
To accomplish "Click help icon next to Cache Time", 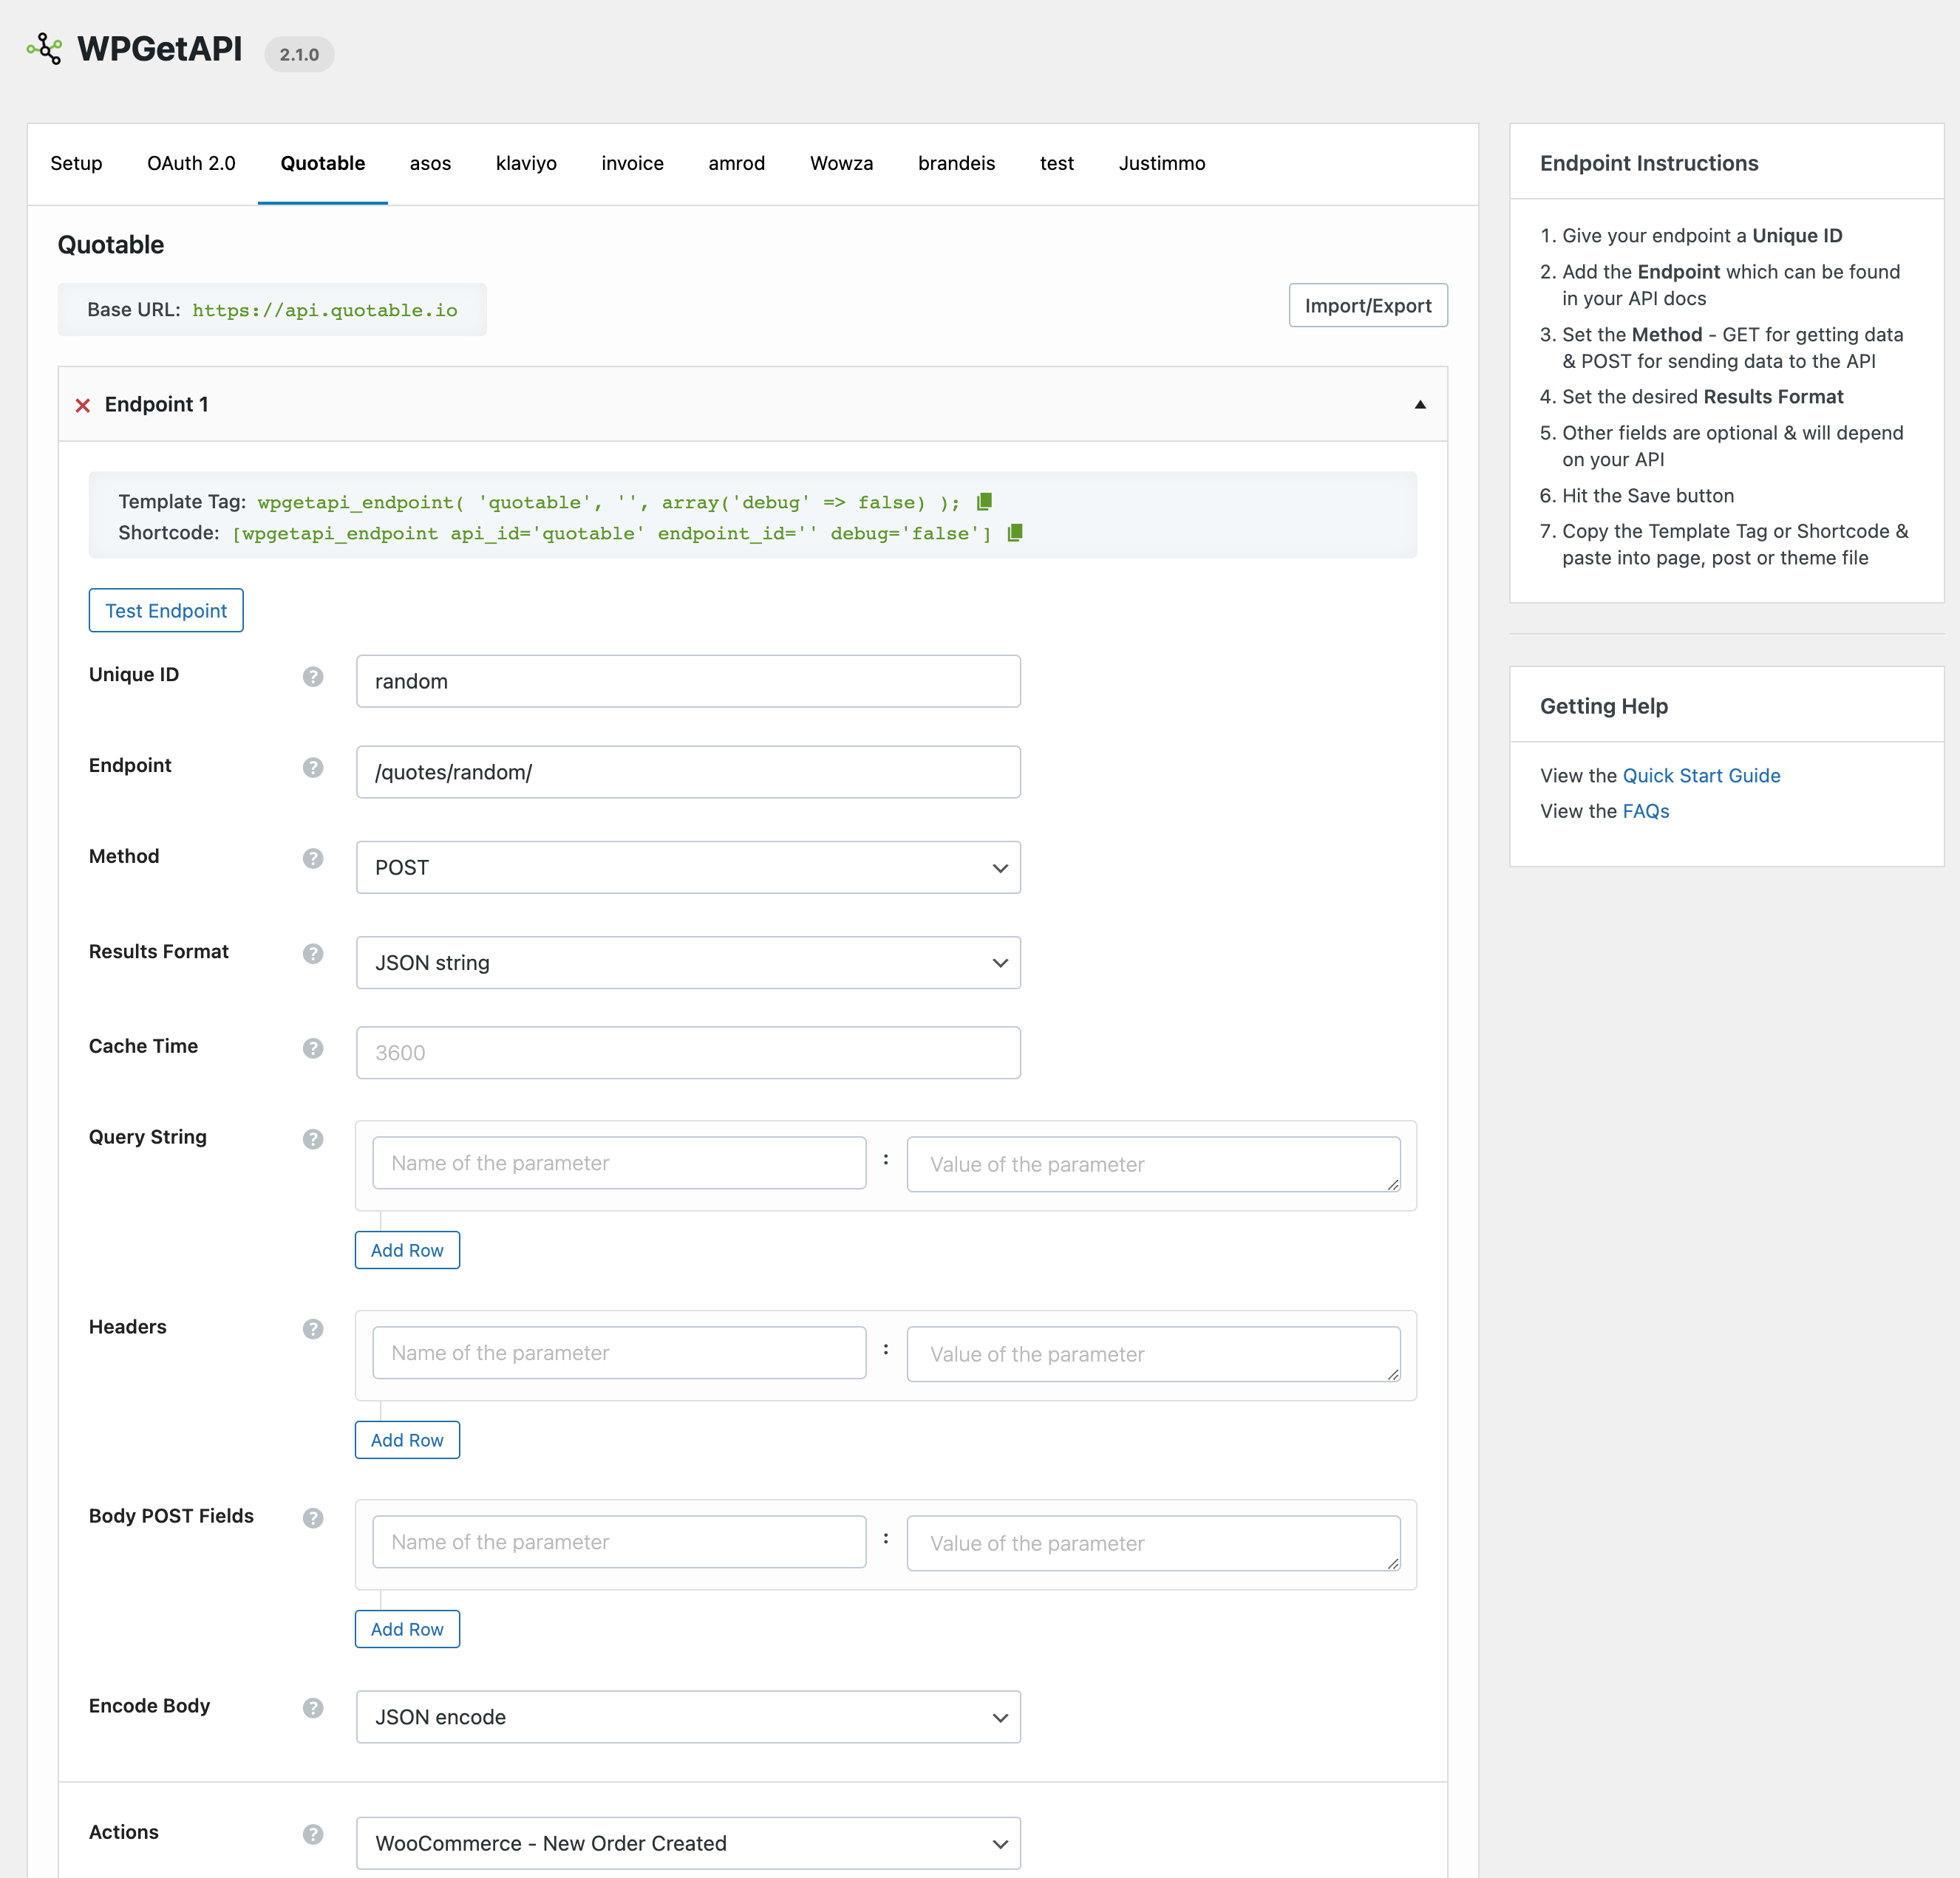I will pyautogui.click(x=313, y=1048).
